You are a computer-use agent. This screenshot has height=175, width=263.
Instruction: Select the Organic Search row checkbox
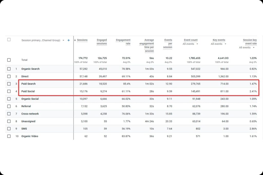[9, 69]
